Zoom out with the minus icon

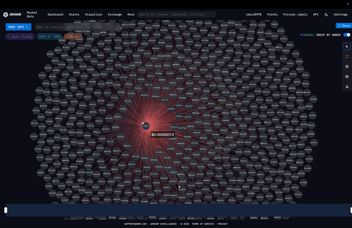[347, 77]
